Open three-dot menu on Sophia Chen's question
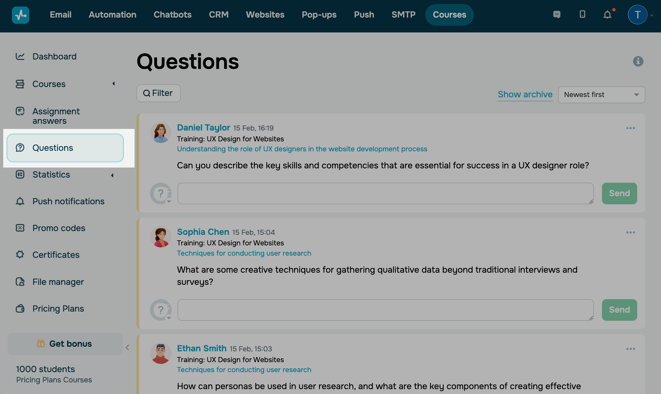This screenshot has width=661, height=394. [630, 232]
